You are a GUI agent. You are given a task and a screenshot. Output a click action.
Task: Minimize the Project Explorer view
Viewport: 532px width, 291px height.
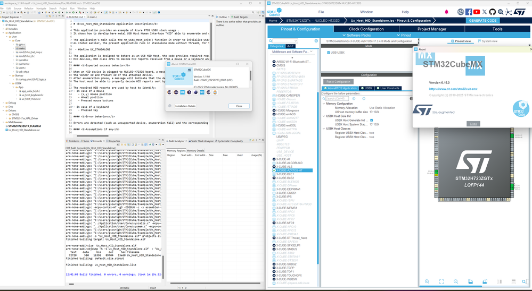[58, 17]
